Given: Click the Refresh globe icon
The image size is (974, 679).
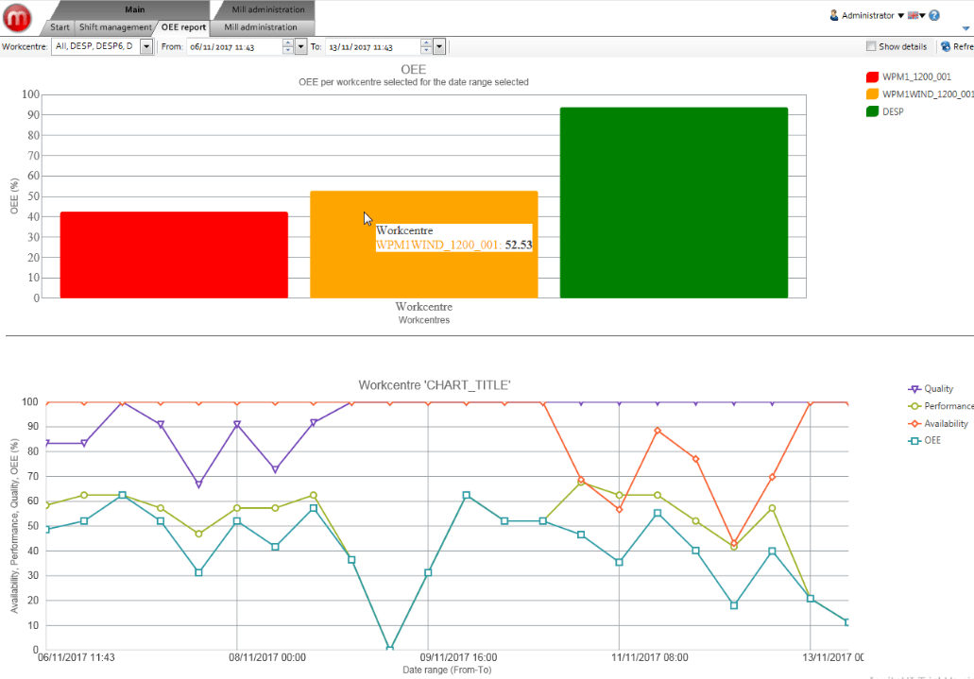Looking at the screenshot, I should [945, 46].
